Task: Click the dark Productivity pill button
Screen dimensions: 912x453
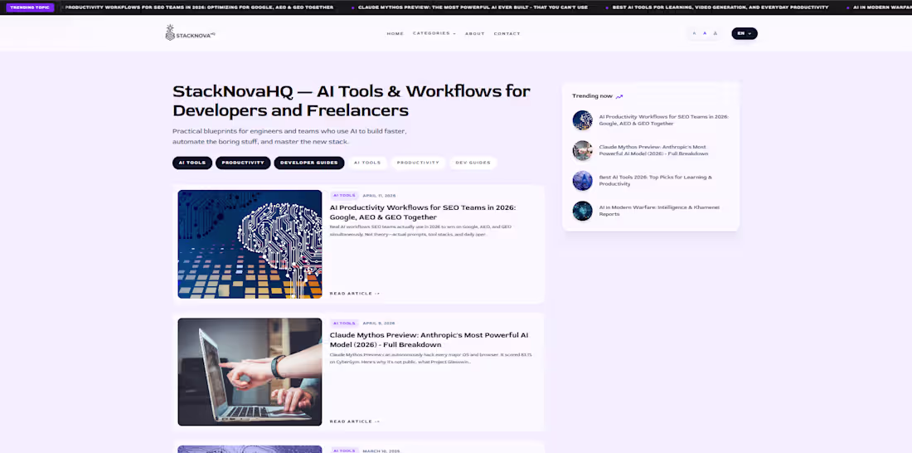Action: [x=243, y=163]
